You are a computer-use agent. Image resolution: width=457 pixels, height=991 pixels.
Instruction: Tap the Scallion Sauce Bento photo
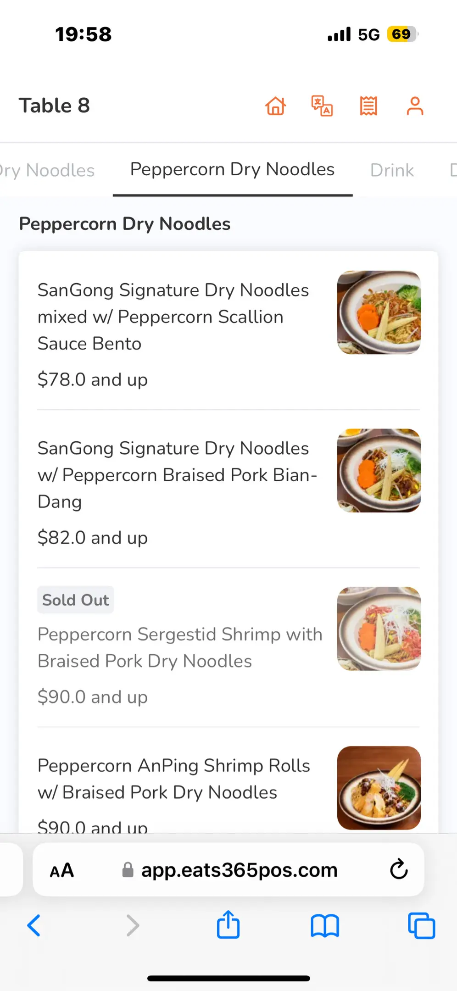coord(379,312)
